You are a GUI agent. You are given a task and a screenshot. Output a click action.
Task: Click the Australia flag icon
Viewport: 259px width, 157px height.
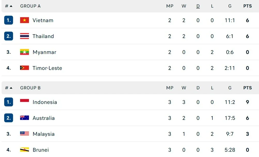24,118
